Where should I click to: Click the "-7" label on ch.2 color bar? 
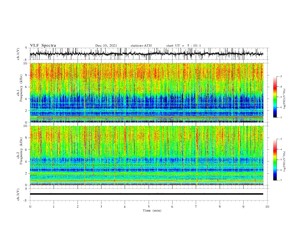tap(280, 180)
